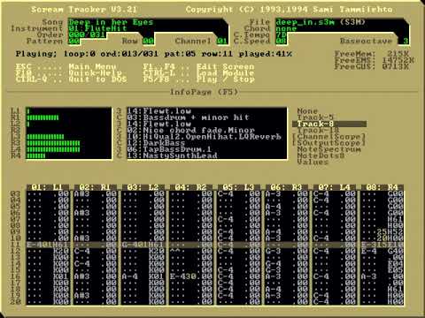Click the C.Tempo value 7D
This screenshot has height=318, width=425.
282,34
